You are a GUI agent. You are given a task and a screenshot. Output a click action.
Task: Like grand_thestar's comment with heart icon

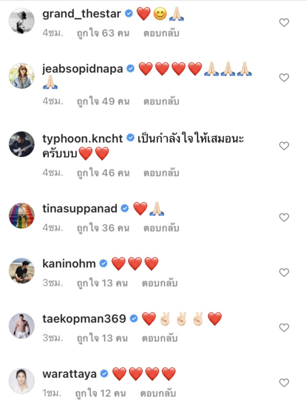[284, 22]
